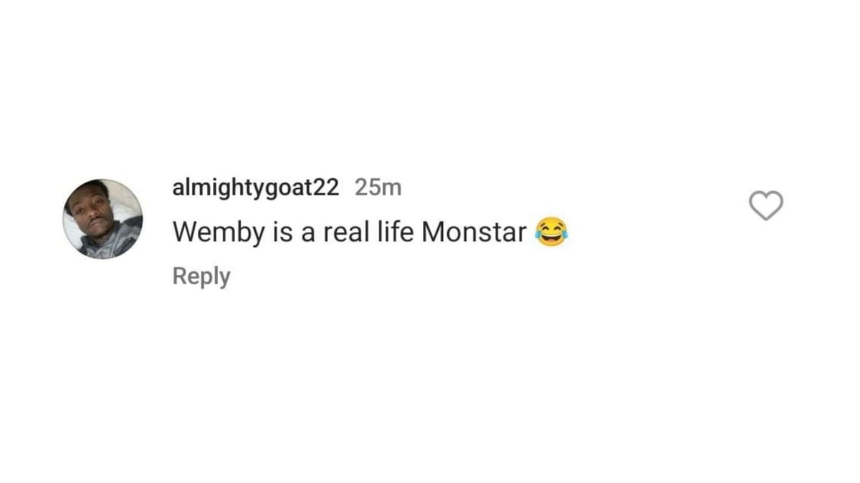Open the username almightygoat22

(x=255, y=187)
